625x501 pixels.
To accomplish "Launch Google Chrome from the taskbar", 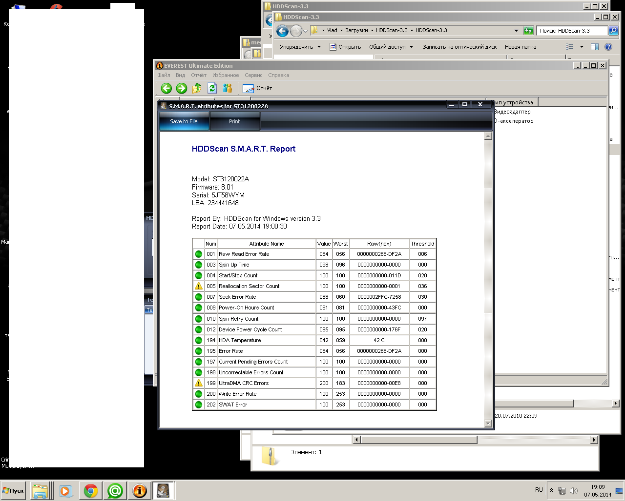I will click(90, 491).
